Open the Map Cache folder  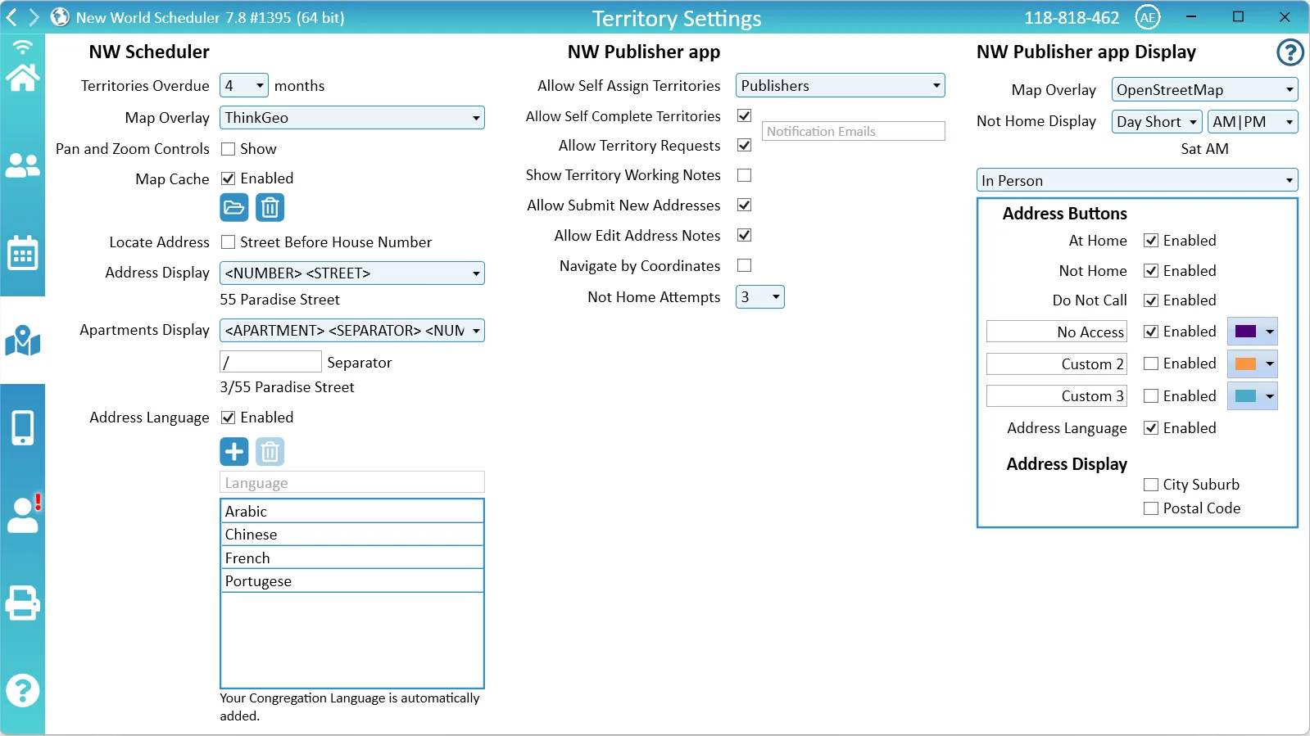234,208
